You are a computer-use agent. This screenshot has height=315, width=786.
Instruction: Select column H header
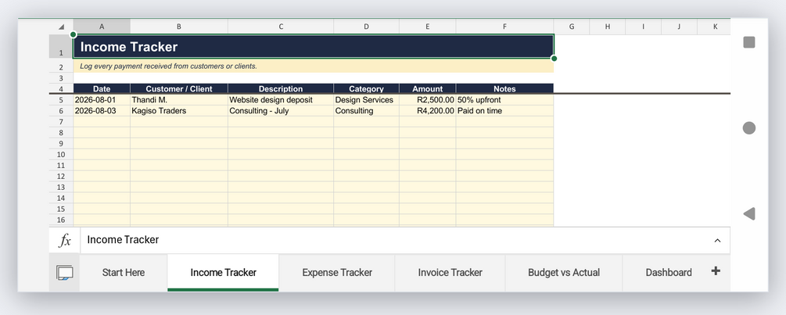click(608, 27)
